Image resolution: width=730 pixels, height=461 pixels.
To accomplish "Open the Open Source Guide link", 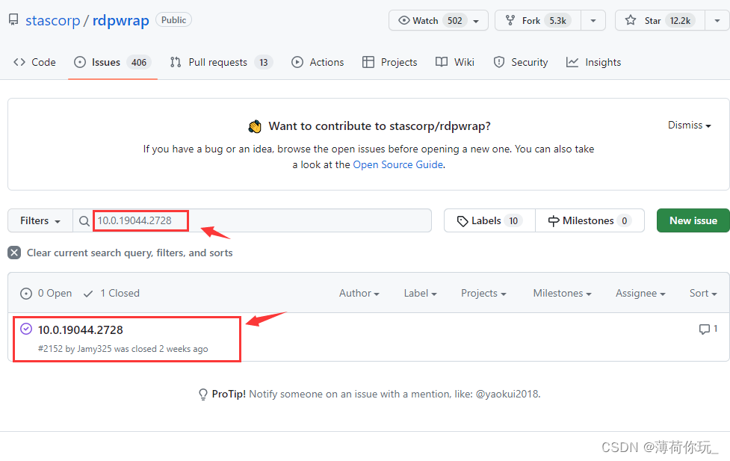I will click(x=398, y=164).
